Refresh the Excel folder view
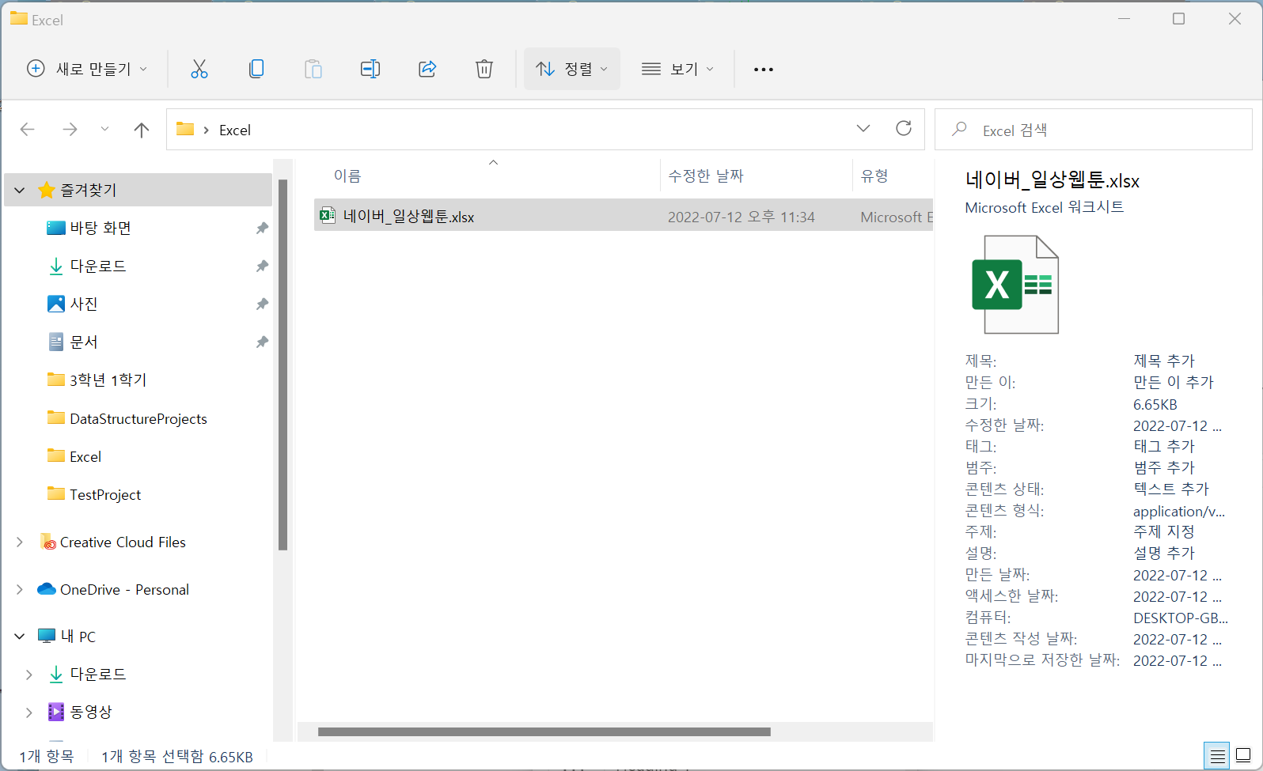Screen dimensions: 1263x771 [904, 128]
